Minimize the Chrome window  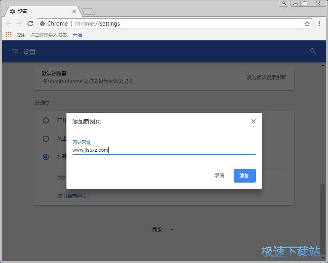coord(296,3)
